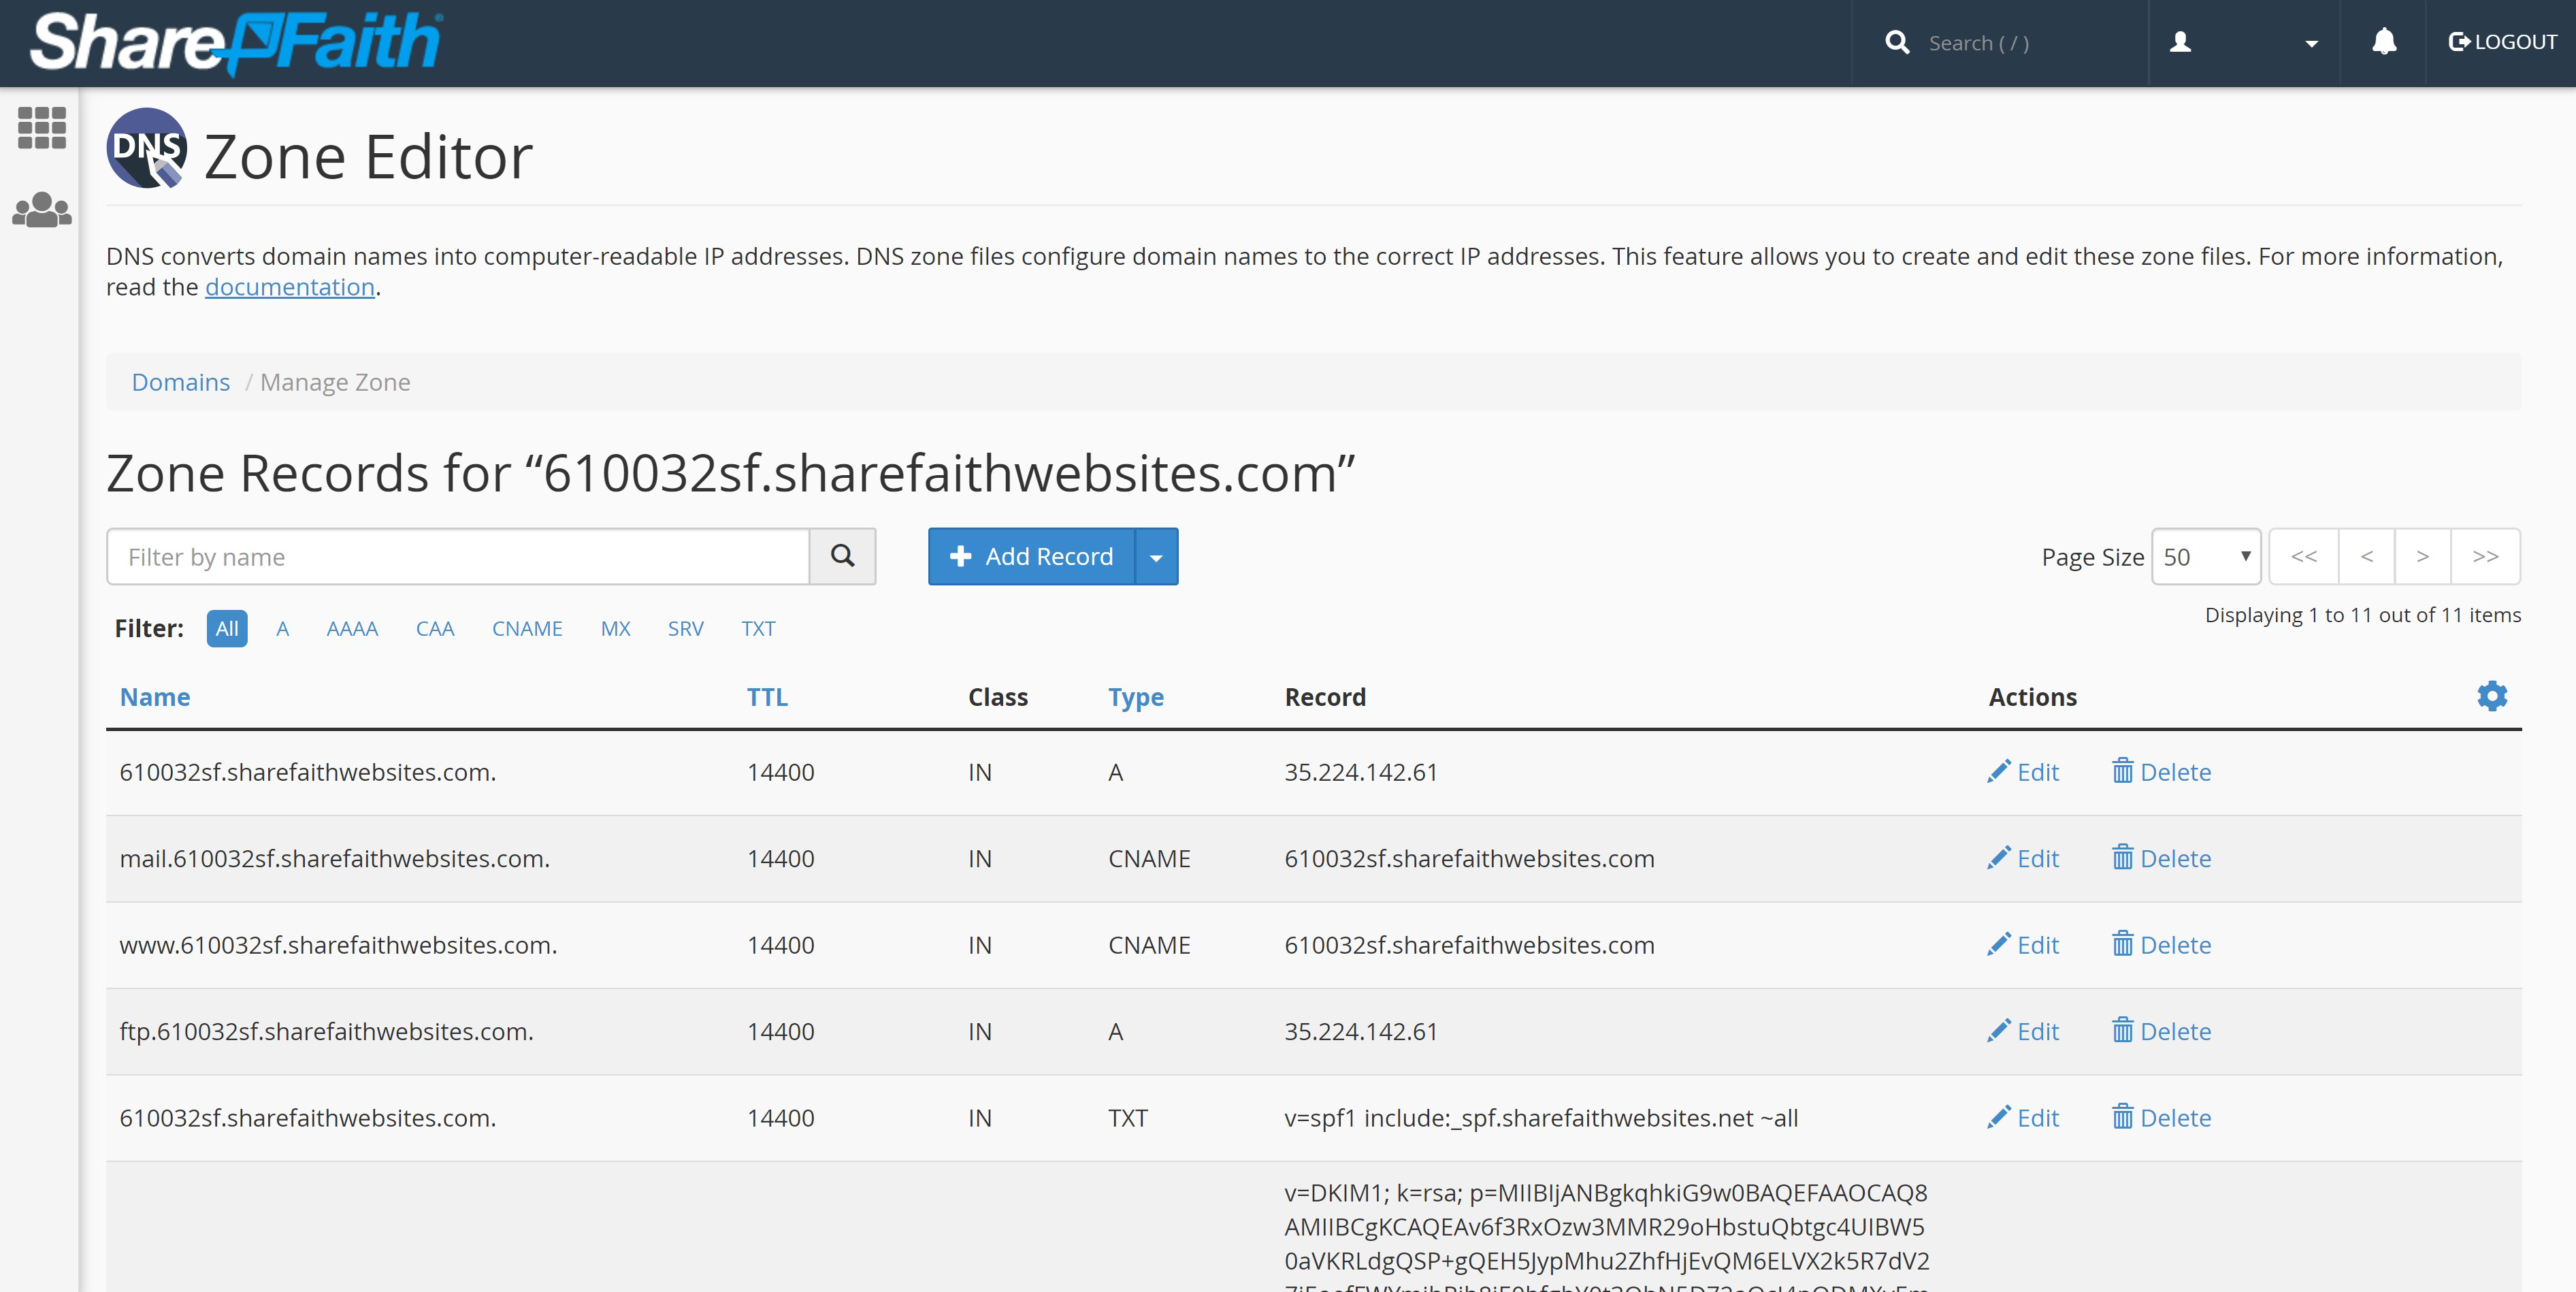
Task: Delete the ftp A record
Action: (2161, 1031)
